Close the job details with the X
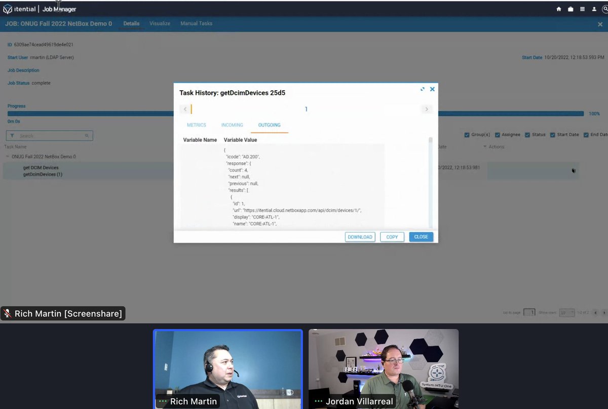Screen dimensions: 608x409 point(600,24)
